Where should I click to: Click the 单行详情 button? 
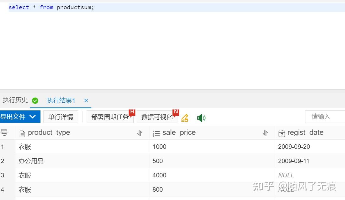61,117
